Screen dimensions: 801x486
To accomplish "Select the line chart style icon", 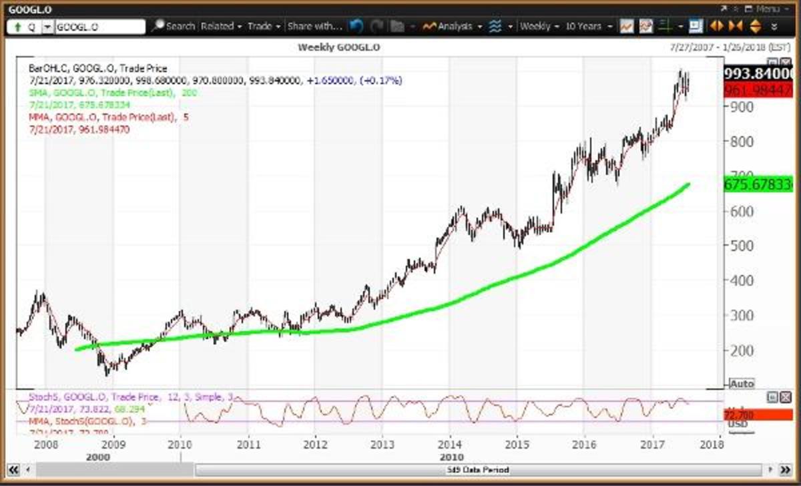I will pyautogui.click(x=625, y=26).
